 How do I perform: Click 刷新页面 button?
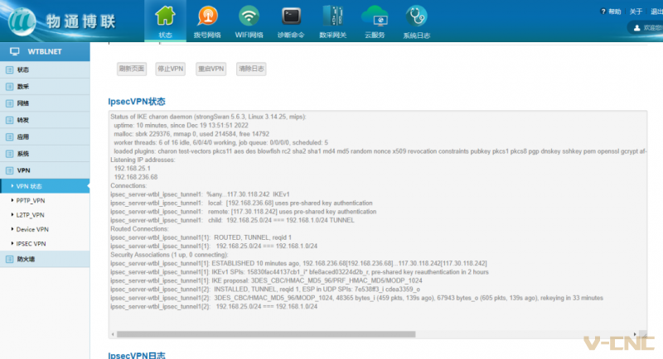tap(132, 69)
